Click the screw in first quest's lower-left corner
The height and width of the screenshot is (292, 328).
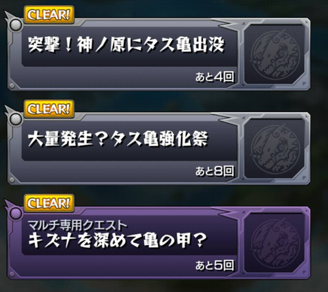click(12, 85)
